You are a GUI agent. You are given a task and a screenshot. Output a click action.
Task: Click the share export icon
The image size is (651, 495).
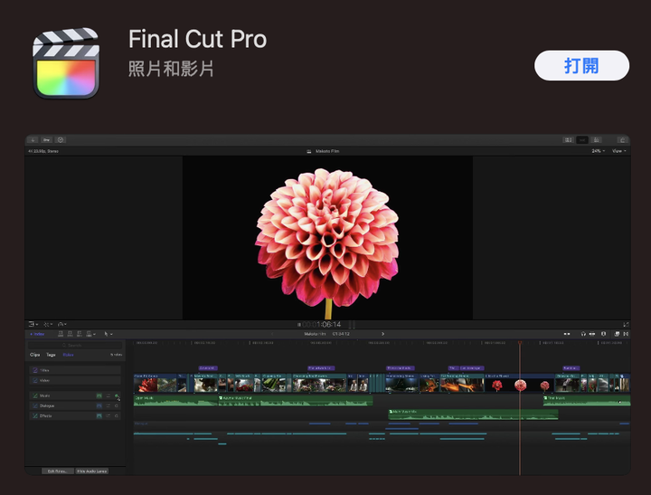[622, 140]
